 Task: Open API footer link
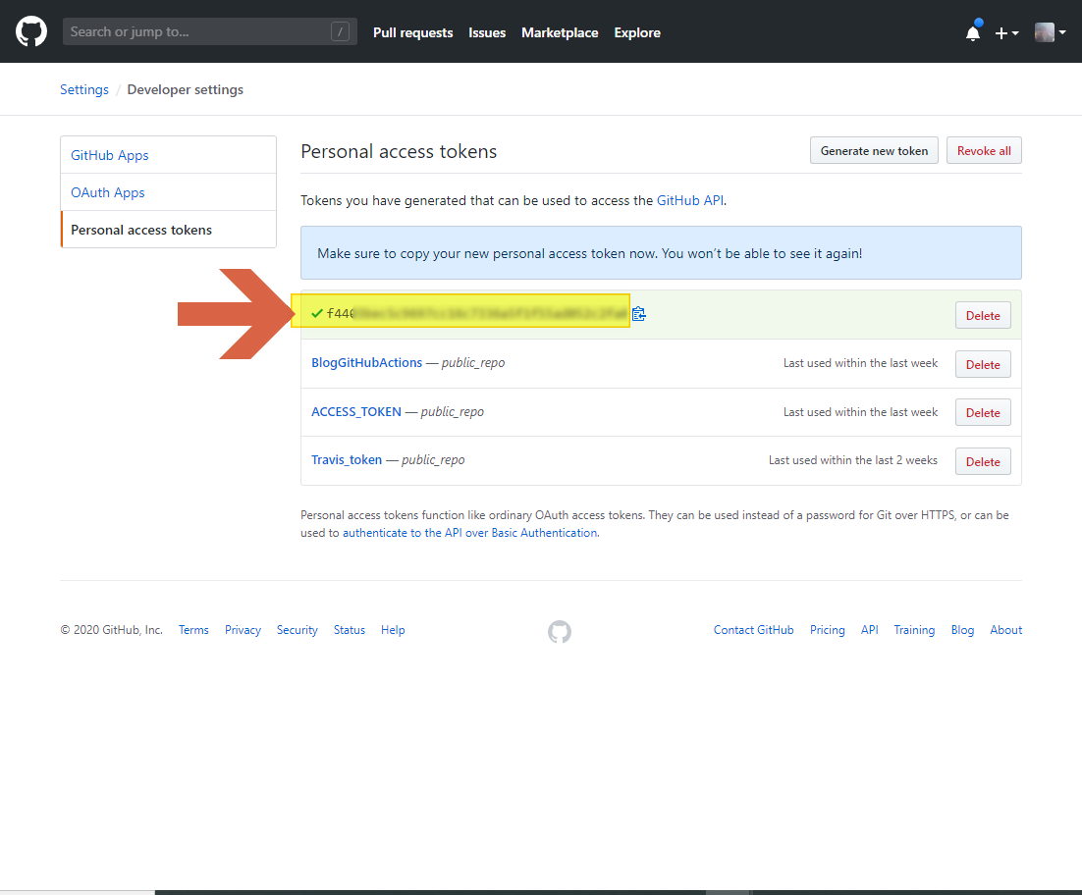tap(870, 630)
